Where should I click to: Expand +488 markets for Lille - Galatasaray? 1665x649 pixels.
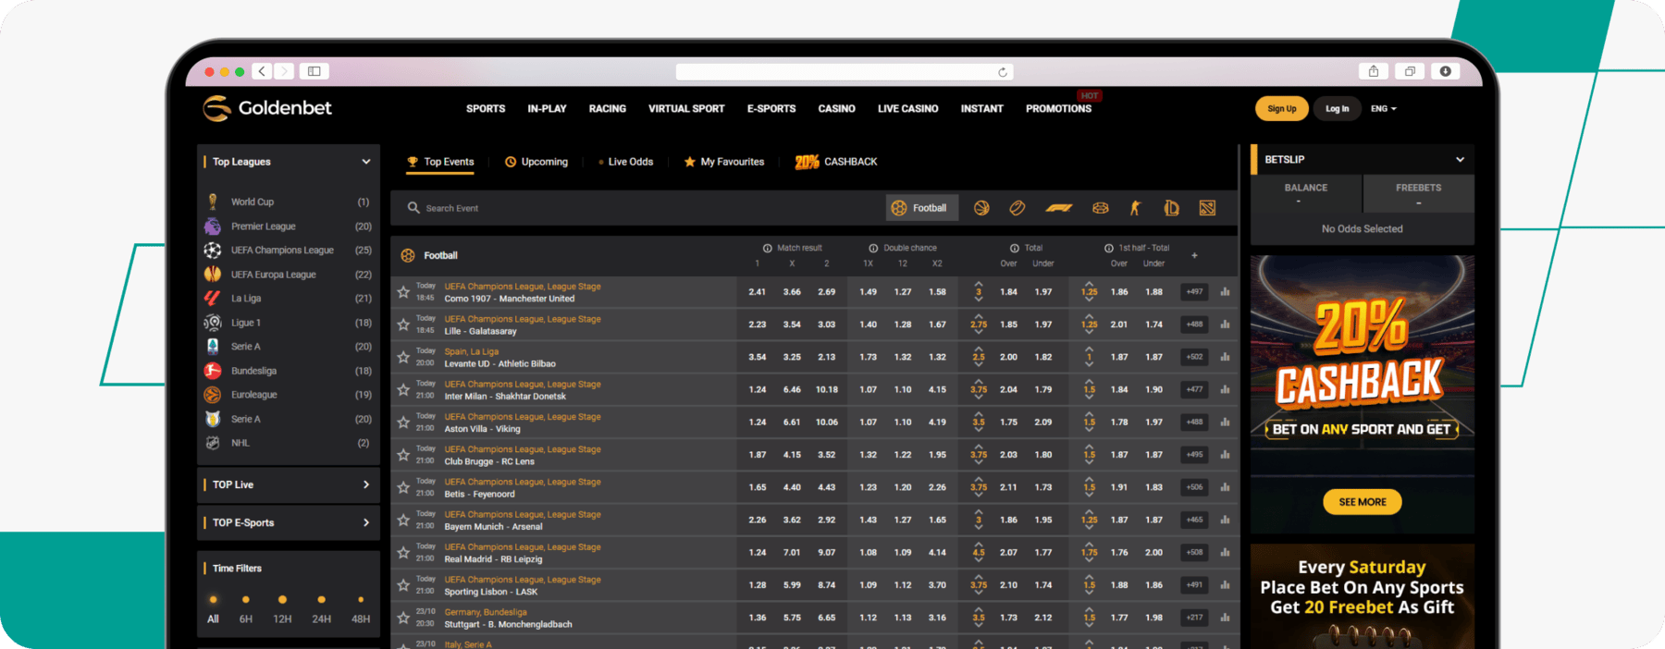click(1195, 324)
